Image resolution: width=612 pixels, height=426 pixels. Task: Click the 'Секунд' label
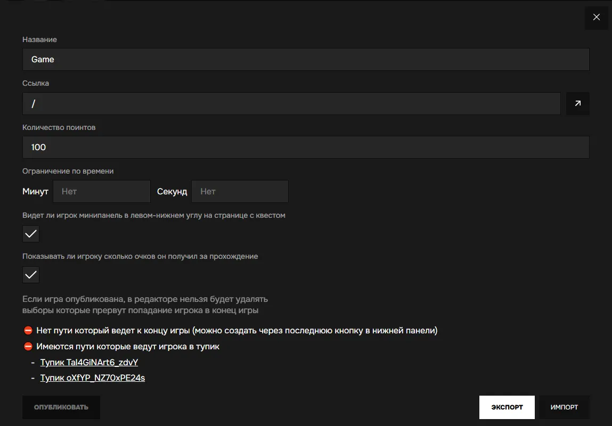[172, 191]
